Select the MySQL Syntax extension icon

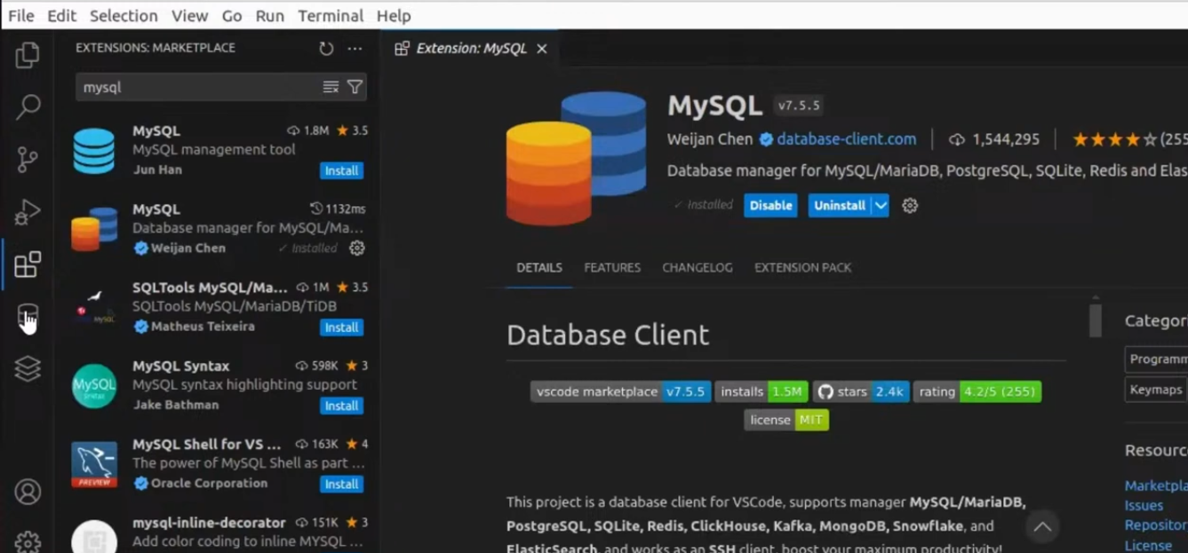[x=94, y=386]
